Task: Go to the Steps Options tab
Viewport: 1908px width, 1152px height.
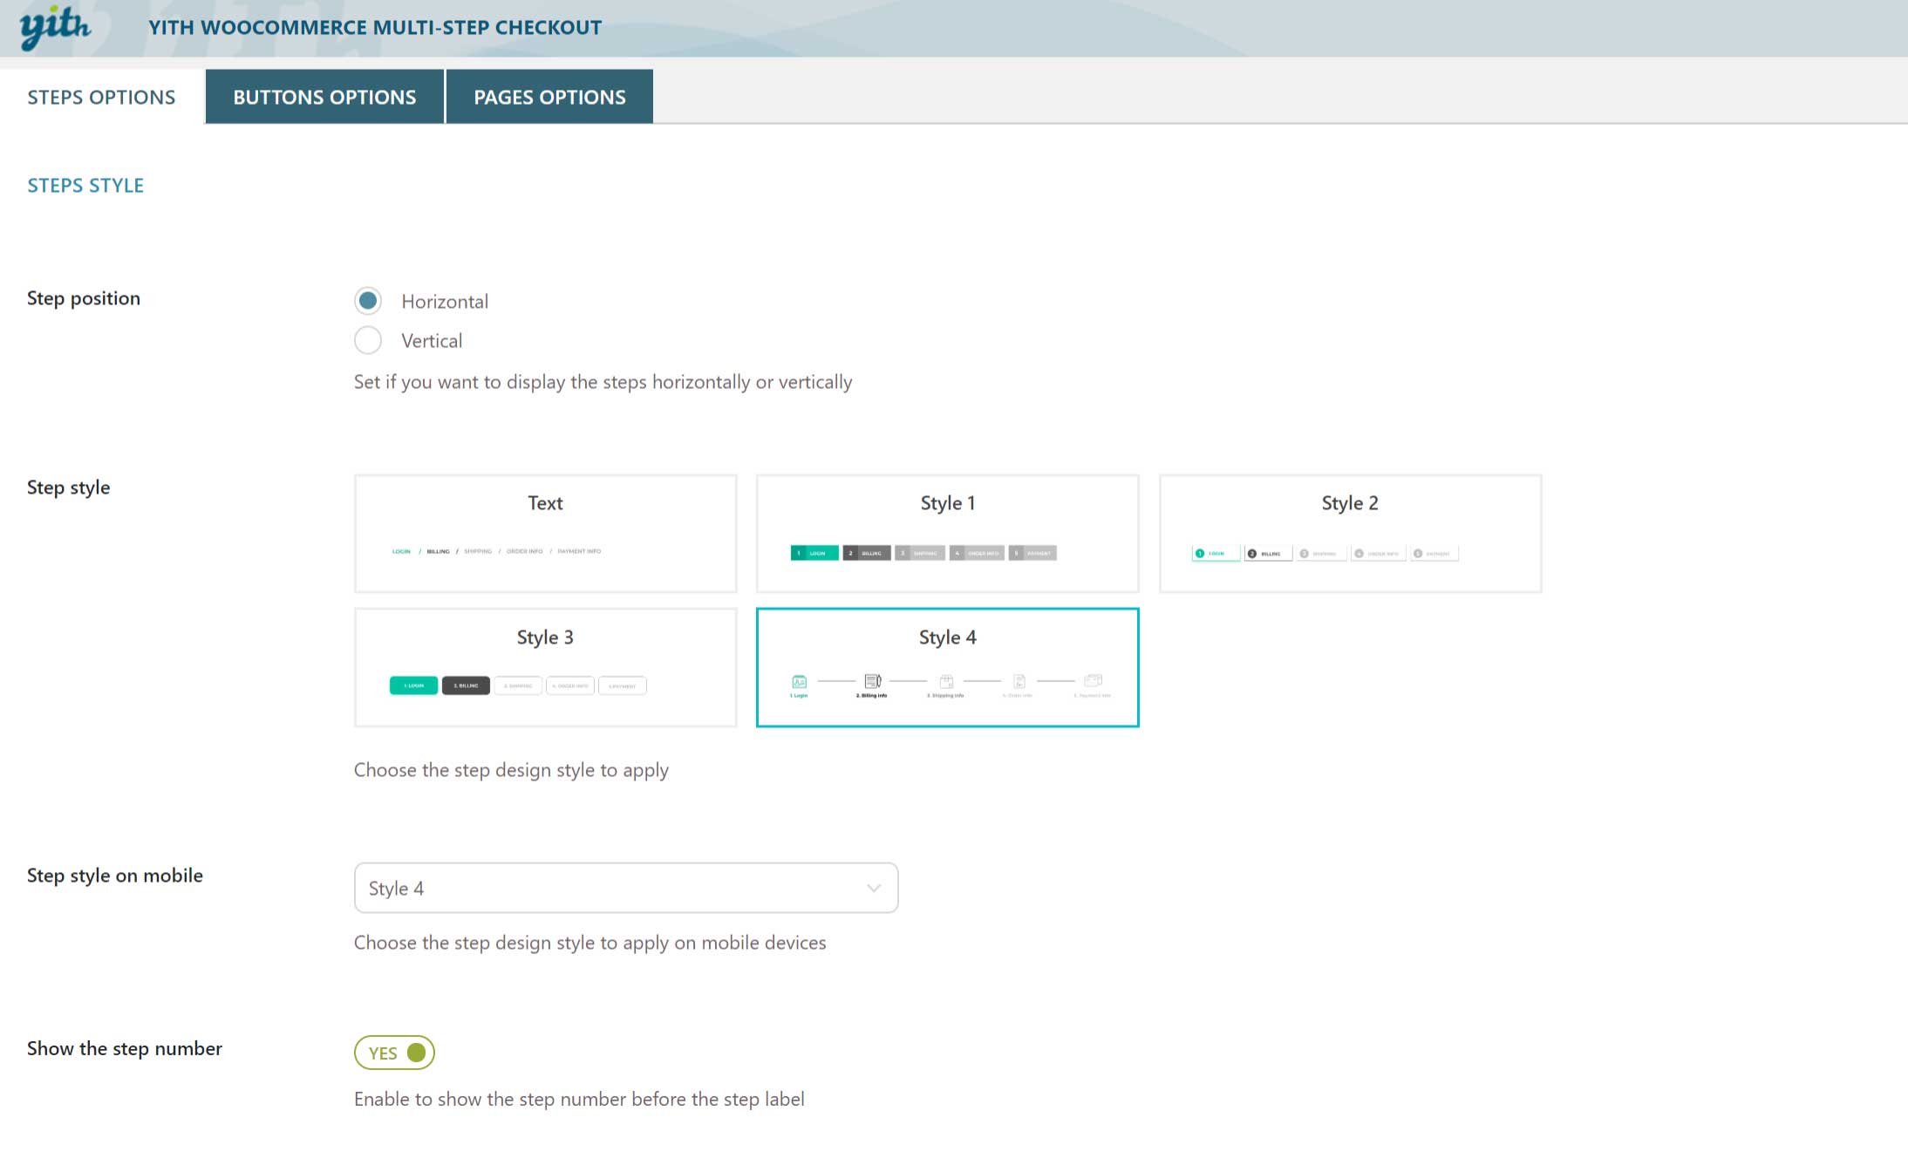Action: click(101, 97)
